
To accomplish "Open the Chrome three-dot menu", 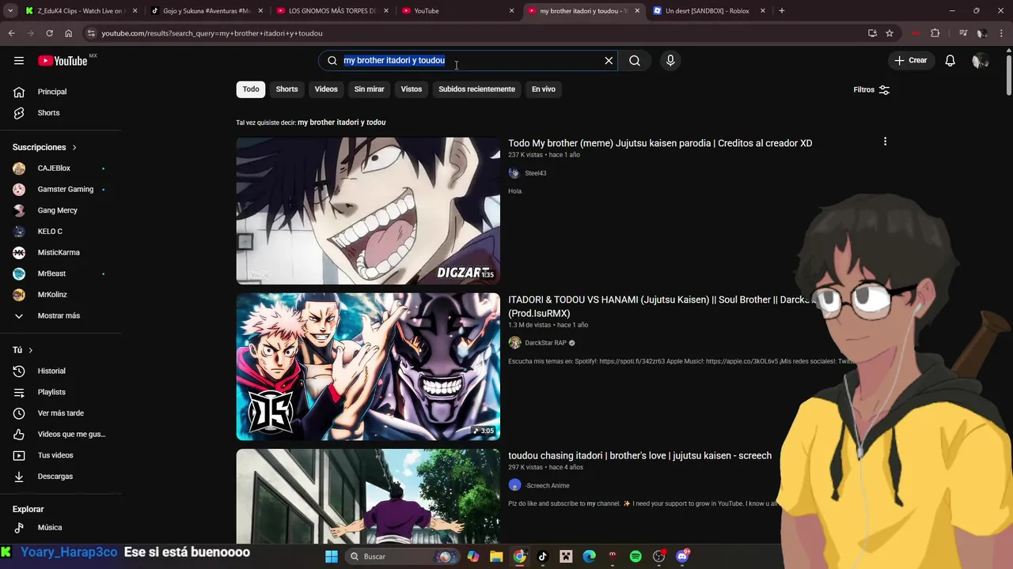I will click(x=1002, y=33).
